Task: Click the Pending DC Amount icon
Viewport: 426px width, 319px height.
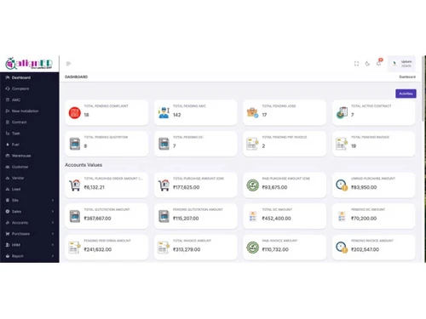Action: coord(342,216)
